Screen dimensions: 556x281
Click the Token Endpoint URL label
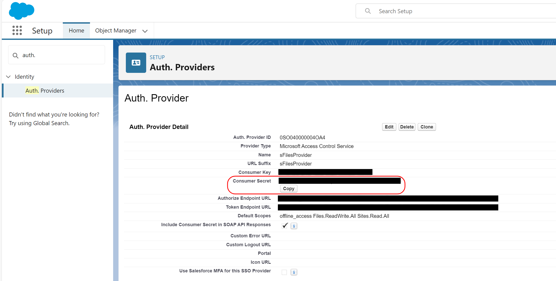click(x=248, y=207)
